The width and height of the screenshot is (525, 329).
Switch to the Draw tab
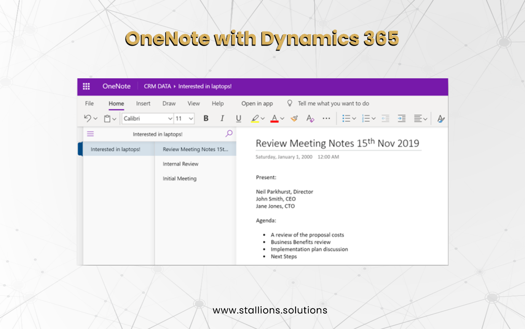pyautogui.click(x=169, y=103)
